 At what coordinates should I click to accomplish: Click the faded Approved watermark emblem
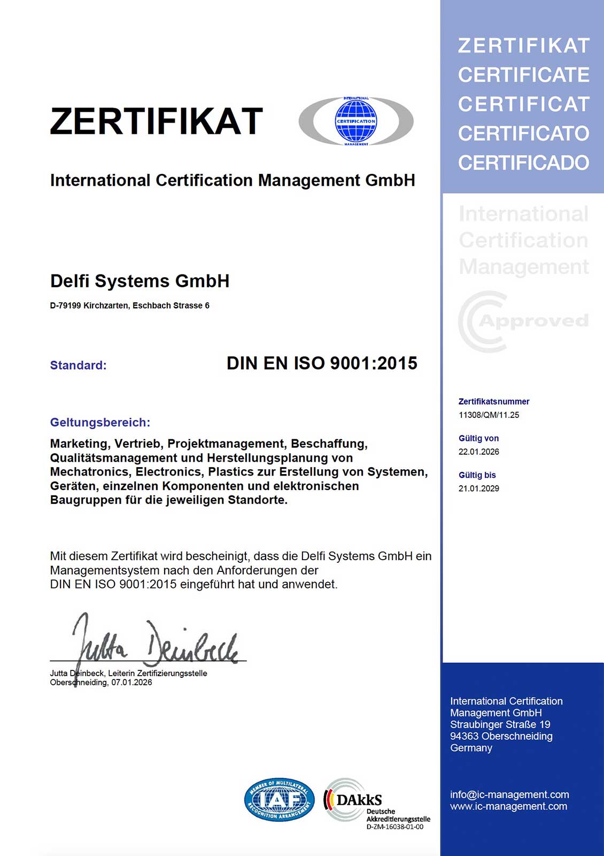coord(523,321)
